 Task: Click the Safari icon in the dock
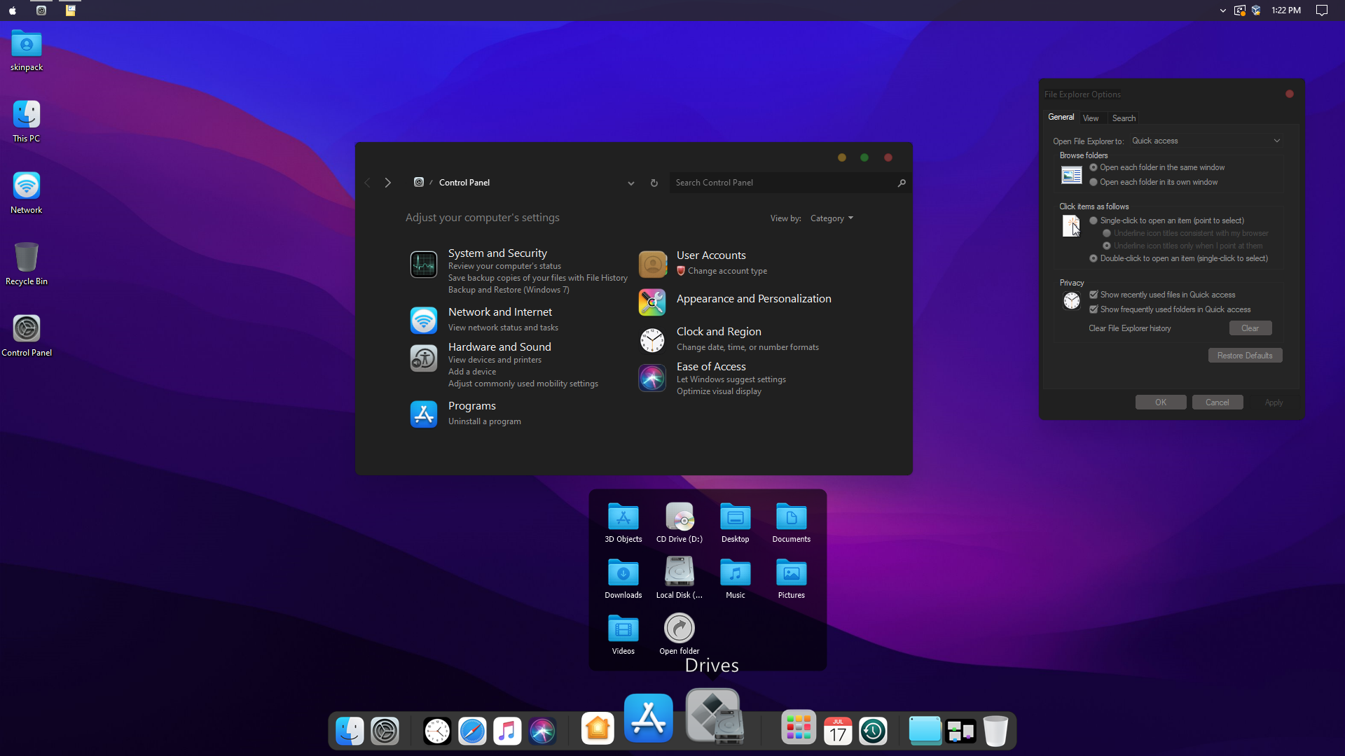472,731
